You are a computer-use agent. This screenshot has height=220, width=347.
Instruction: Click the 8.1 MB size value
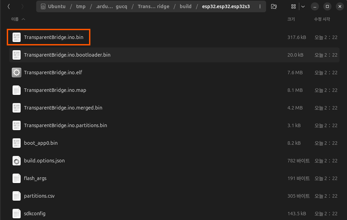(x=295, y=90)
